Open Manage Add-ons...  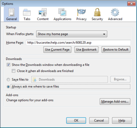point(115,102)
